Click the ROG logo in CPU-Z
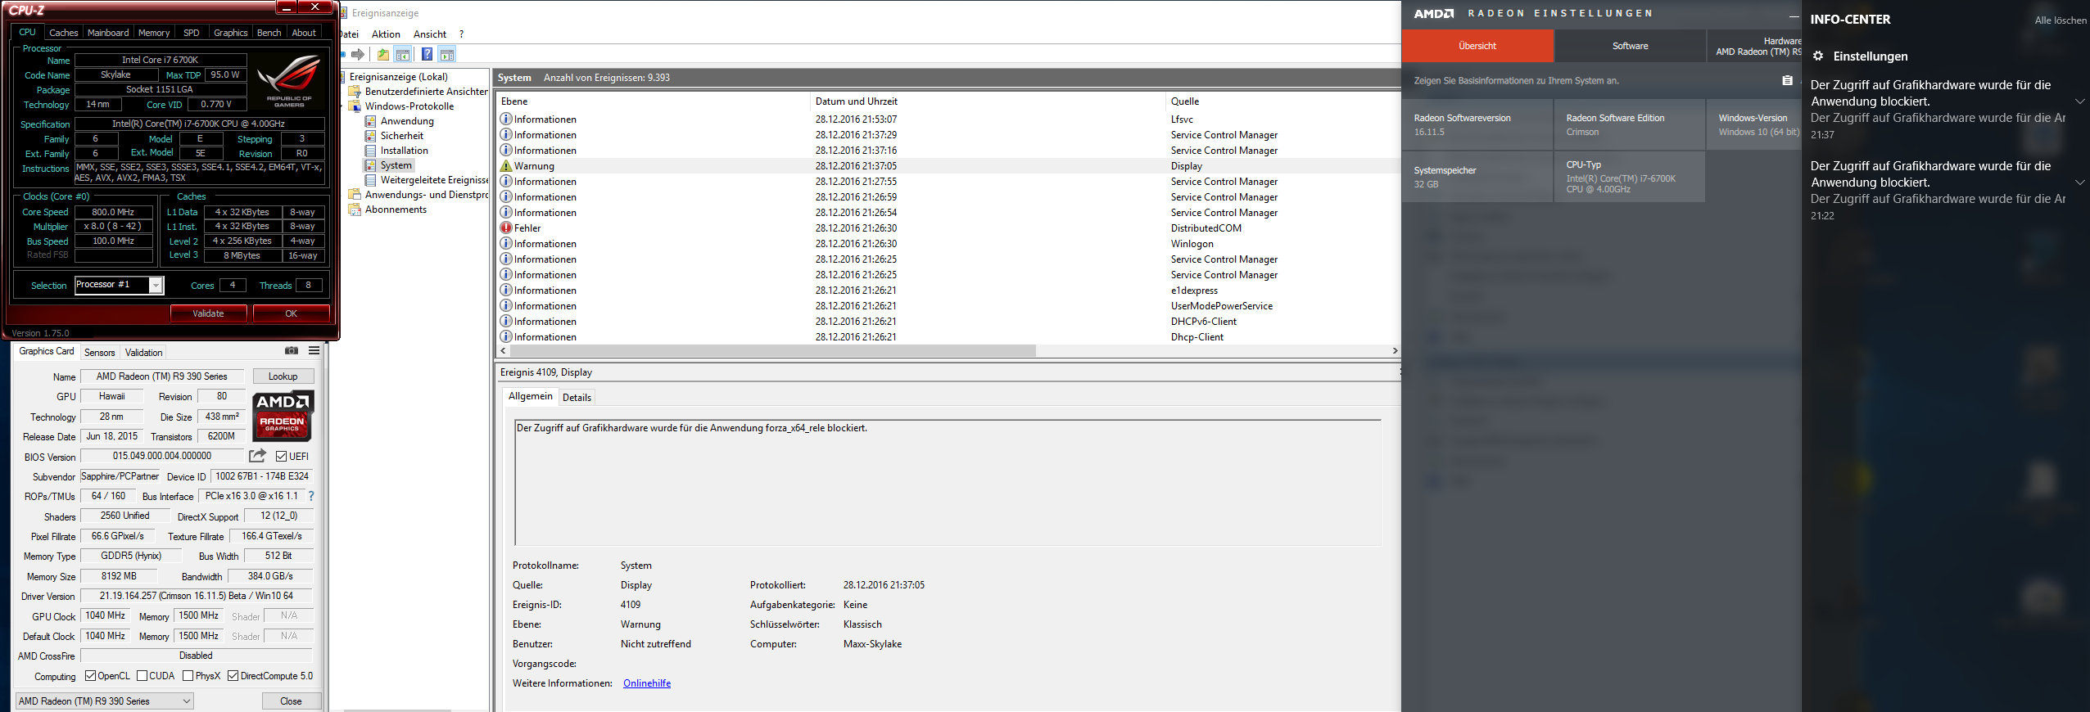The width and height of the screenshot is (2090, 712). tap(288, 80)
